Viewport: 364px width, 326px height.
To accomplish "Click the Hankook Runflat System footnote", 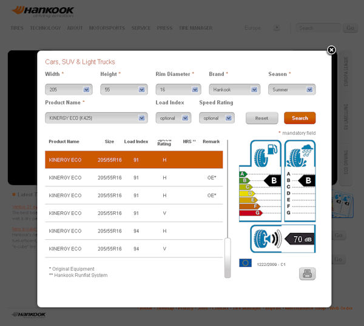I will click(x=78, y=275).
